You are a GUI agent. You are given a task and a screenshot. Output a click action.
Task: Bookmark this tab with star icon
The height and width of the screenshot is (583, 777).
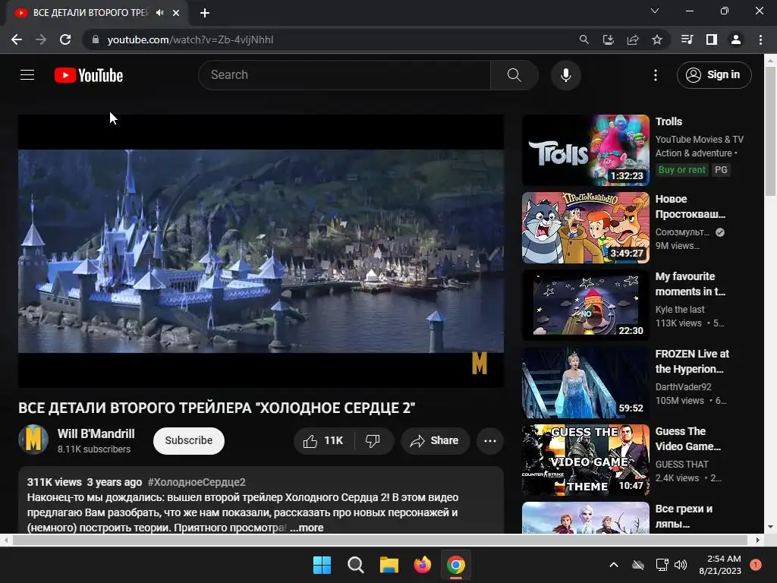657,39
